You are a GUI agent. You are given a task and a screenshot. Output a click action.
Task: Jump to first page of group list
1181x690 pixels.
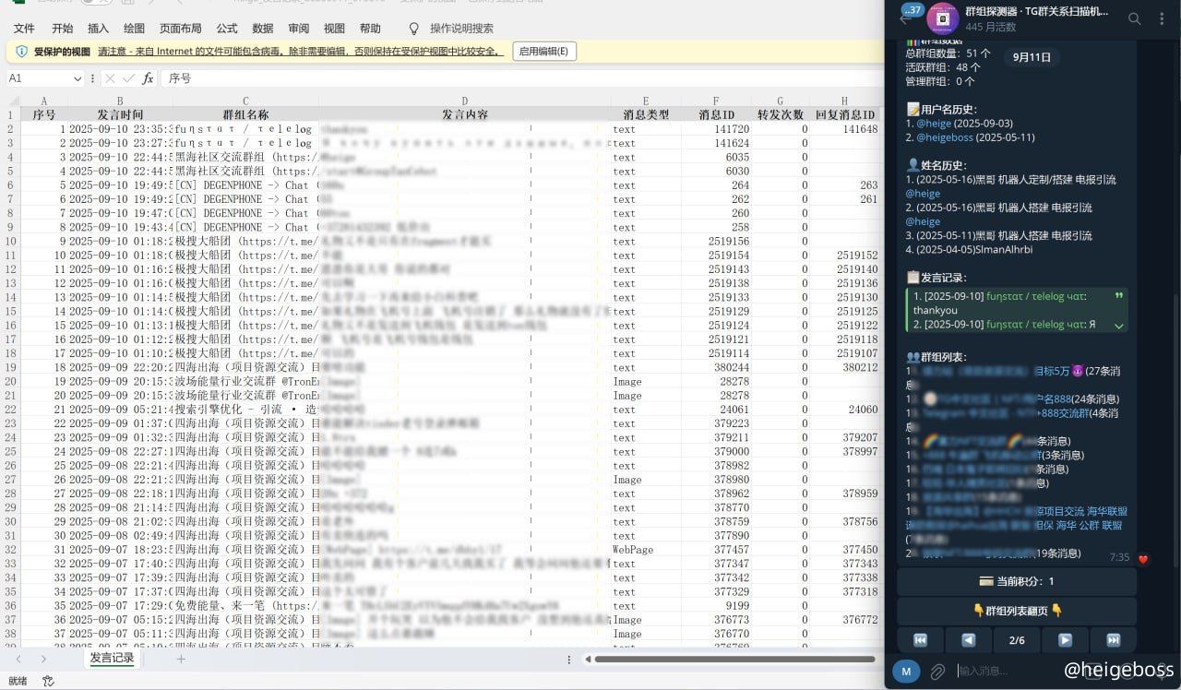[x=920, y=640]
